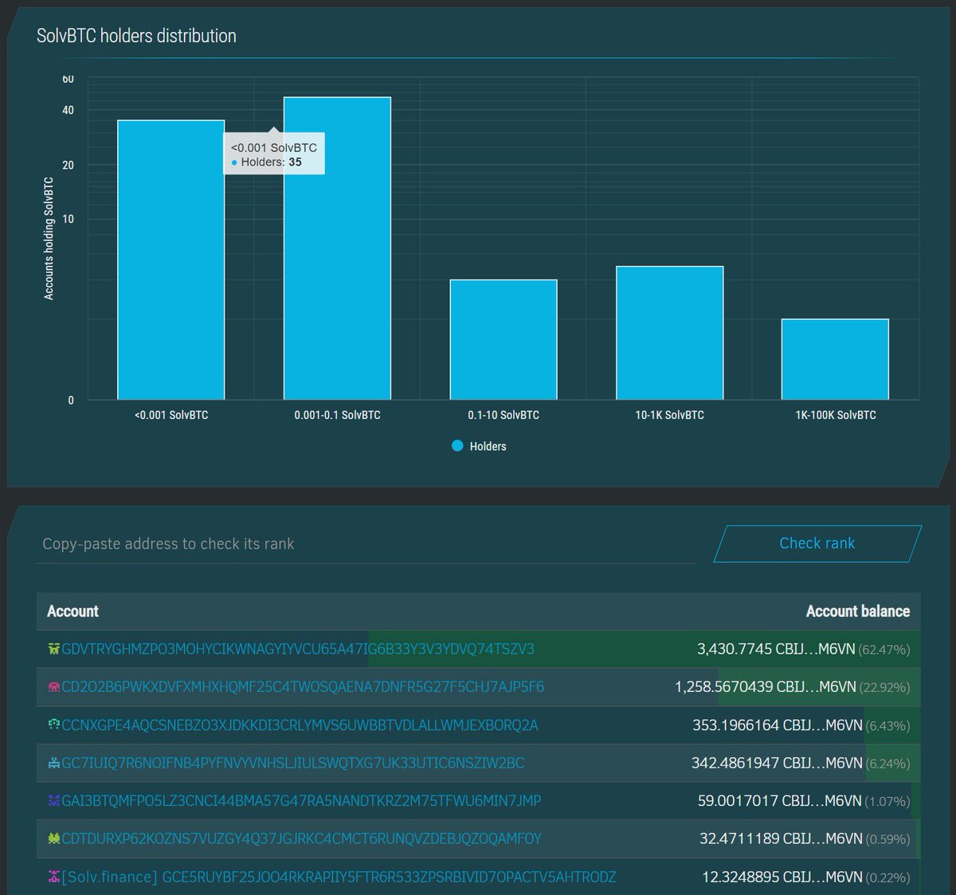Click the 0.1-10 SolvBTC chart bar
The height and width of the screenshot is (895, 956).
(503, 339)
